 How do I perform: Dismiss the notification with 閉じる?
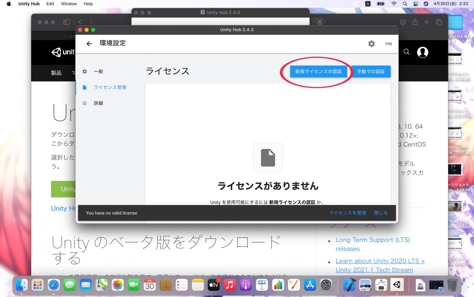pyautogui.click(x=381, y=213)
